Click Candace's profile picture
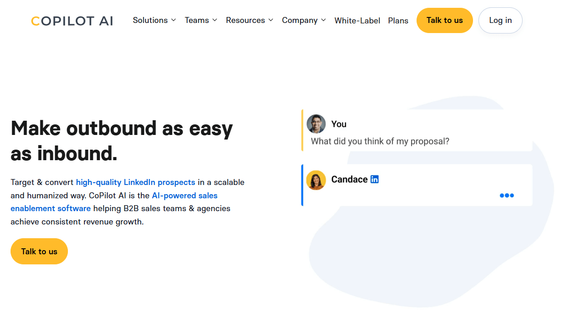The image size is (562, 319). point(316,179)
